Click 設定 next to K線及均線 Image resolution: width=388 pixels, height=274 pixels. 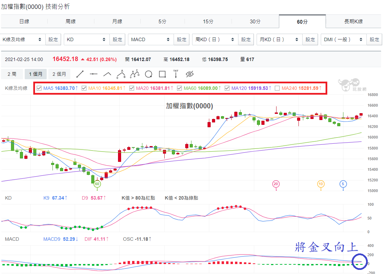point(53,39)
